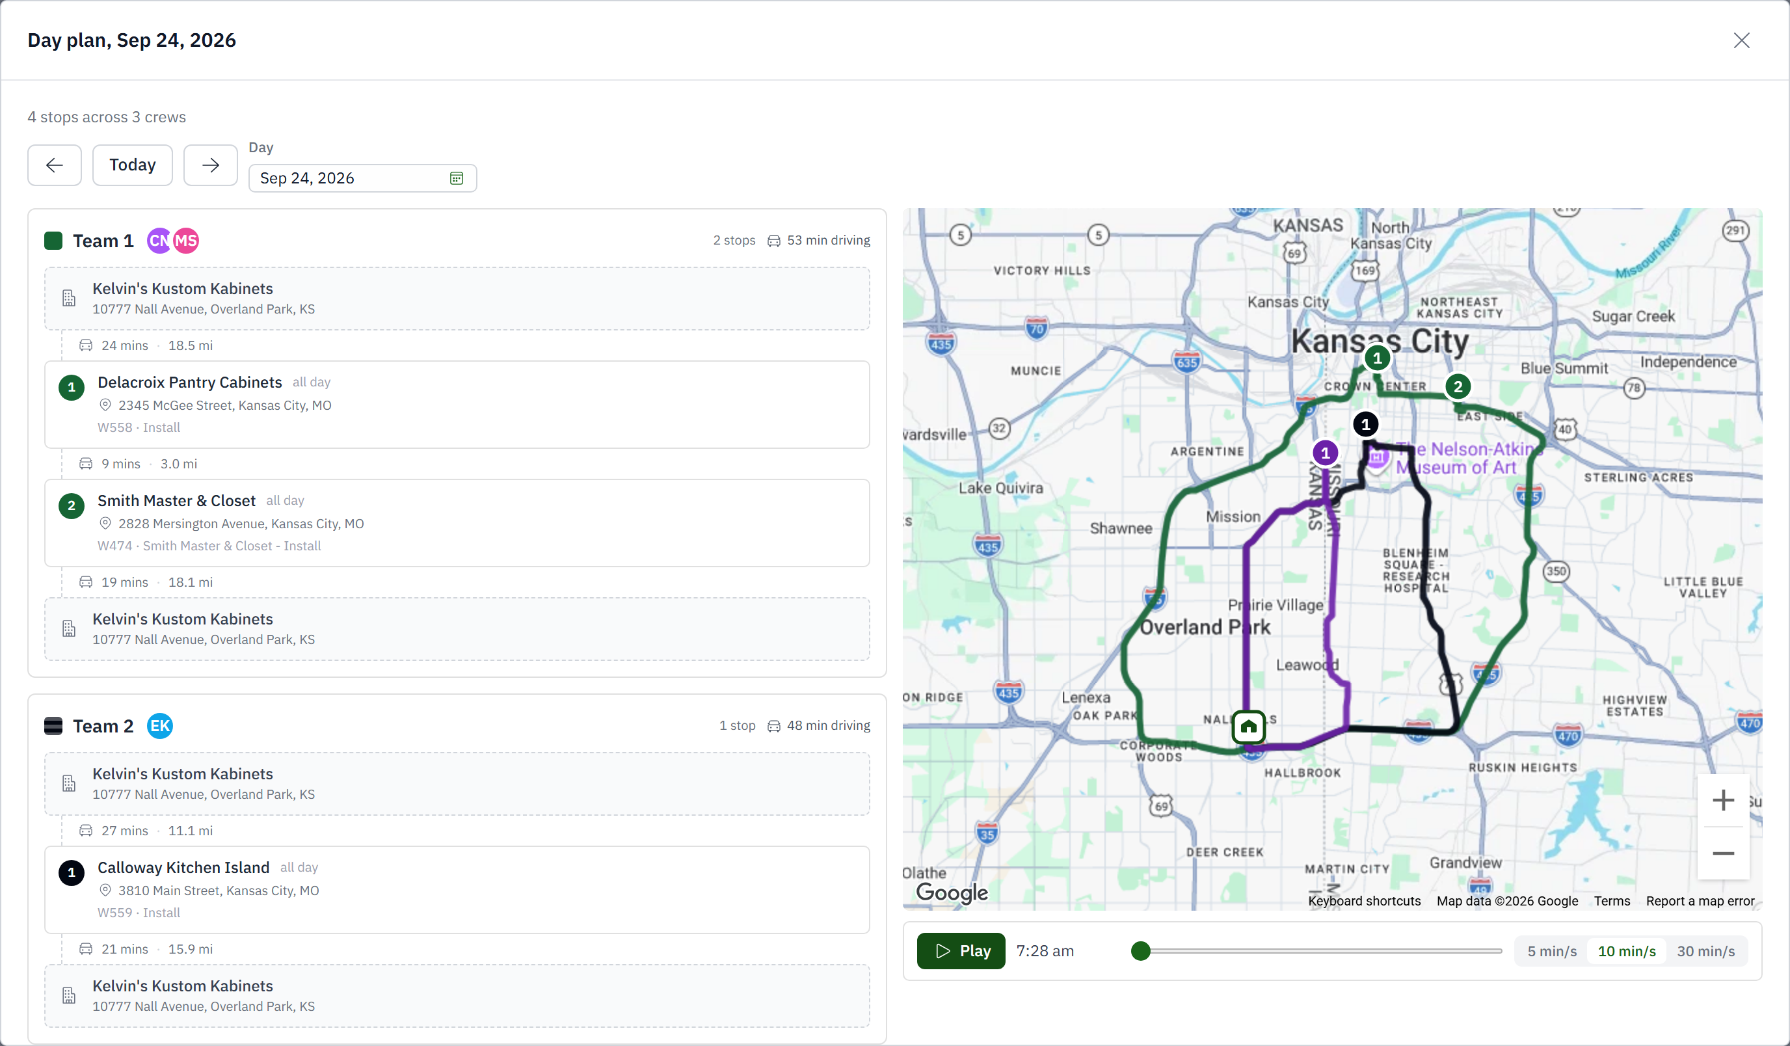Zoom out on the map
The width and height of the screenshot is (1790, 1046).
(x=1722, y=853)
